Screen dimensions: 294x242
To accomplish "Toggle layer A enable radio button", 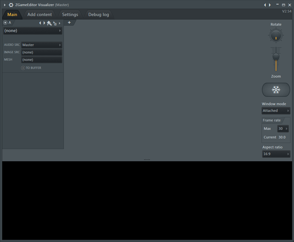I will [5, 23].
